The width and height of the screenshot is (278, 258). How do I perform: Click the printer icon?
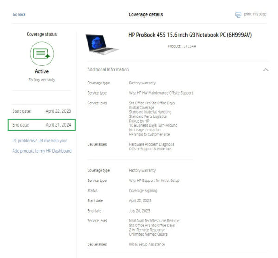click(x=238, y=14)
